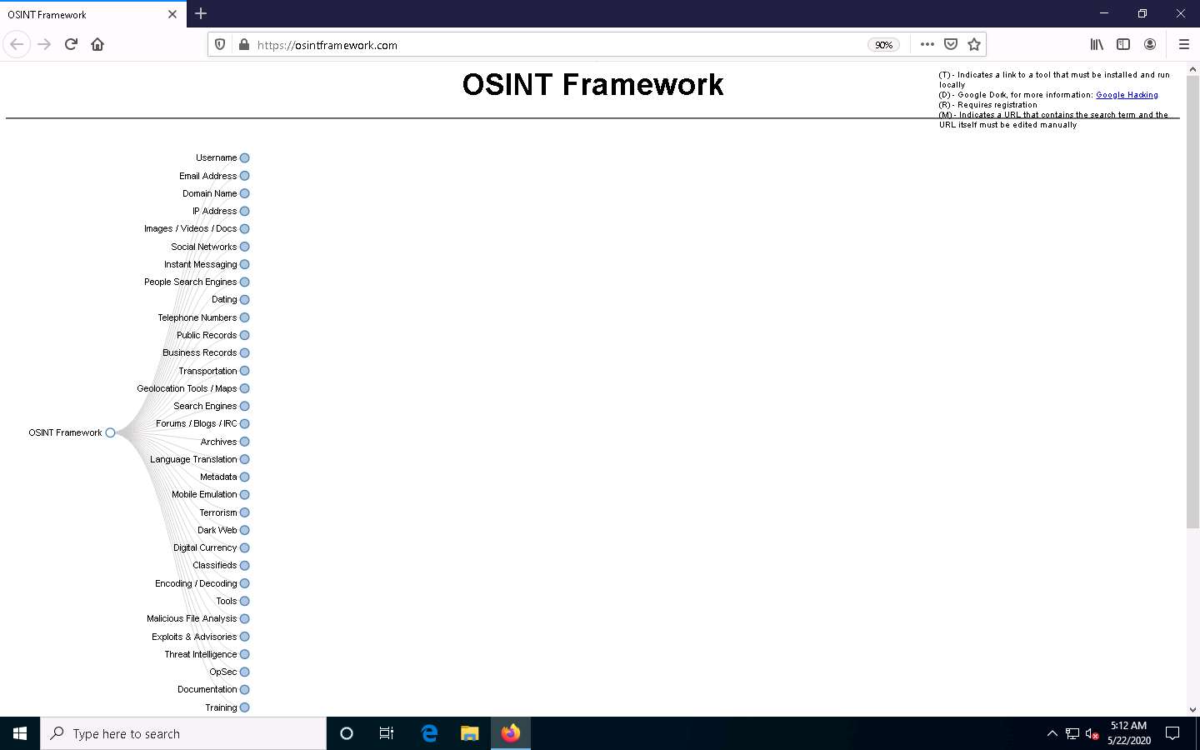Open page actions three-dot menu
The height and width of the screenshot is (750, 1200).
click(927, 44)
